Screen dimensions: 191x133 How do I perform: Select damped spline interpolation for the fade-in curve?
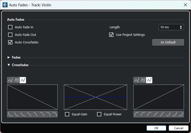(x=143, y=80)
